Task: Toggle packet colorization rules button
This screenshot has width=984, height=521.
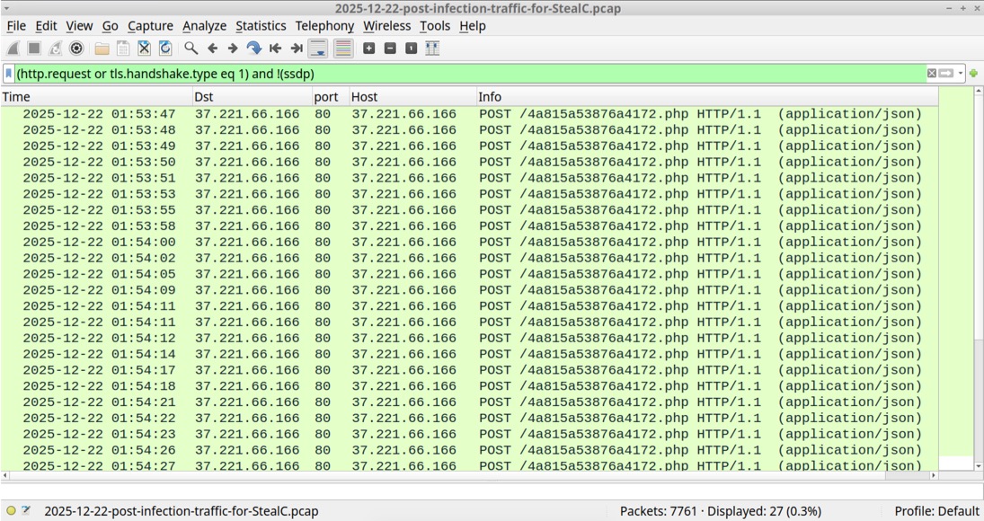Action: [342, 49]
